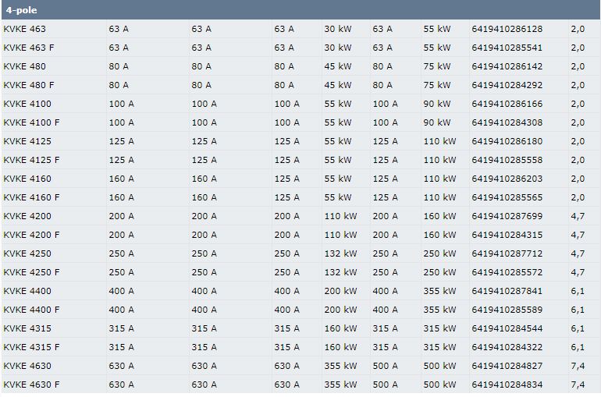The width and height of the screenshot is (601, 397).
Task: Select the 4-pole section header
Action: [300, 10]
